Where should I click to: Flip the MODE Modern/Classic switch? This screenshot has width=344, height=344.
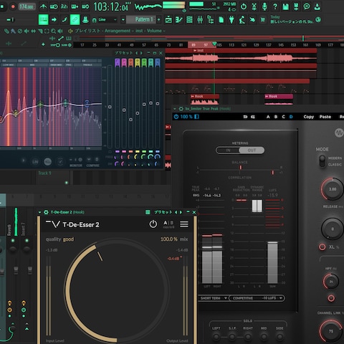click(322, 161)
